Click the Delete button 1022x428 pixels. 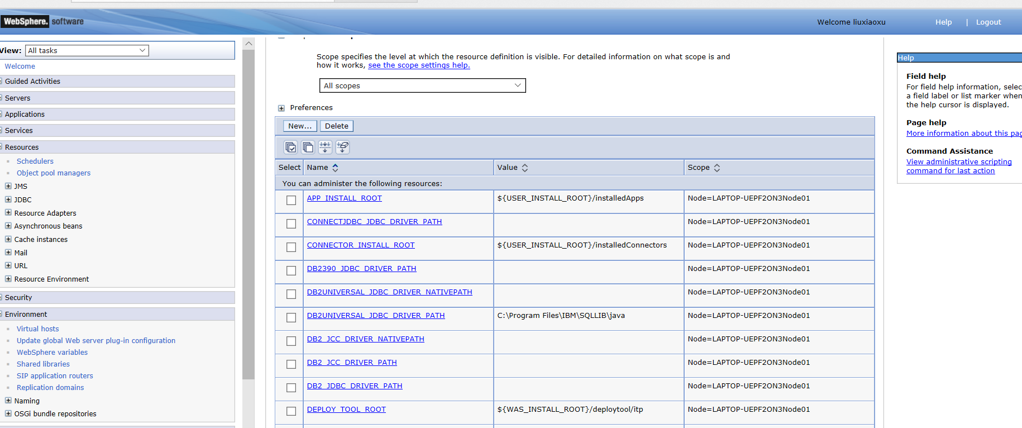point(337,126)
